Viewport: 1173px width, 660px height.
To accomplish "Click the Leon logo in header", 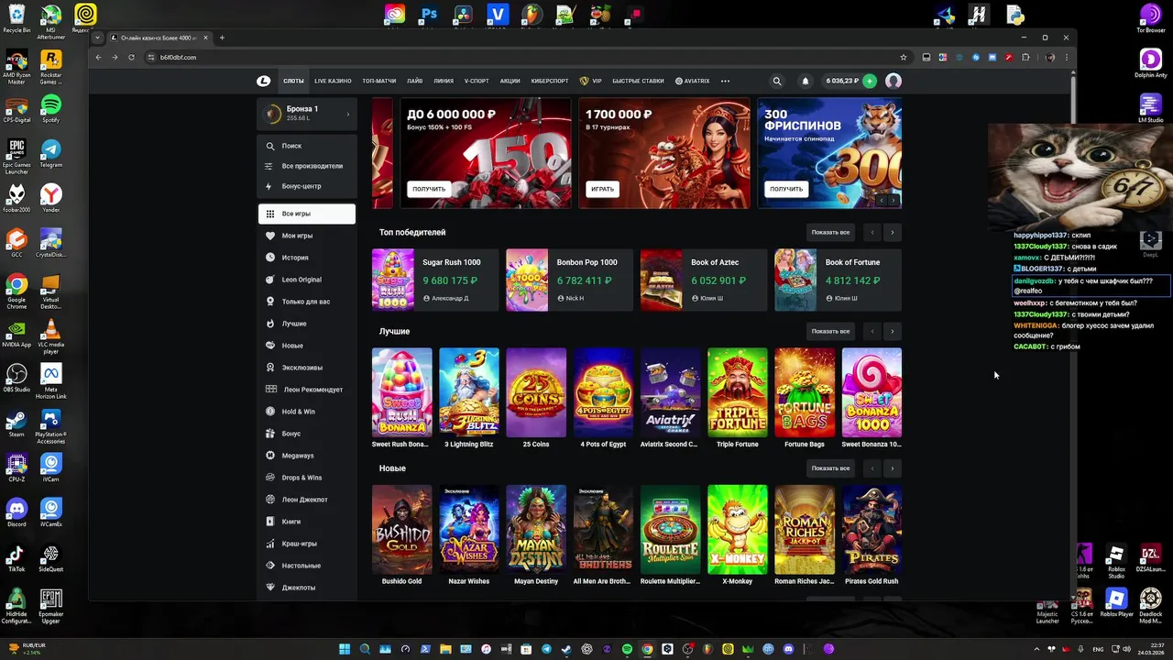I will coord(264,81).
